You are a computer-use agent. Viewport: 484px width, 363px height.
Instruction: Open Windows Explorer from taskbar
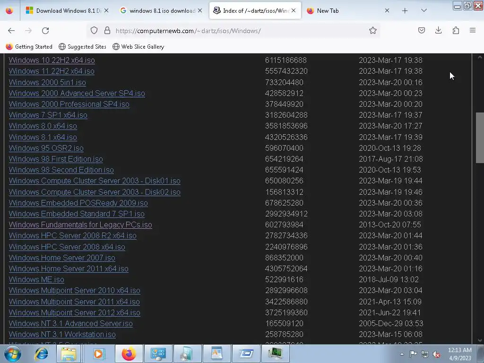[x=69, y=354]
